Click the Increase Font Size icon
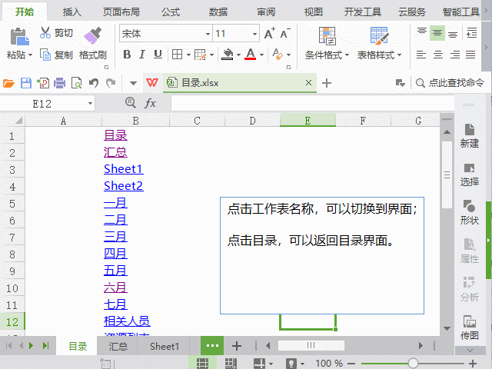The height and width of the screenshot is (369, 492). (269, 34)
